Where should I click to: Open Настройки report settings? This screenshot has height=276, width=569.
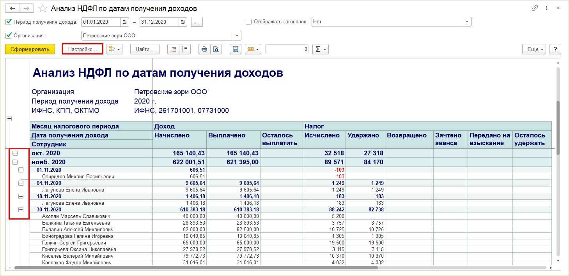pos(82,49)
